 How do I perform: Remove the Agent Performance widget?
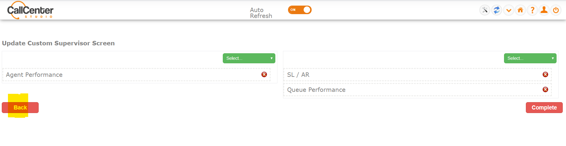(x=264, y=74)
